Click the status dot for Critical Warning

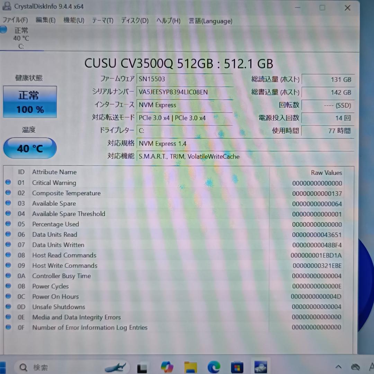coord(8,182)
